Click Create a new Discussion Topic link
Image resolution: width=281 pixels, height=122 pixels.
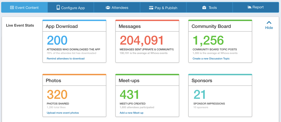click(x=211, y=59)
